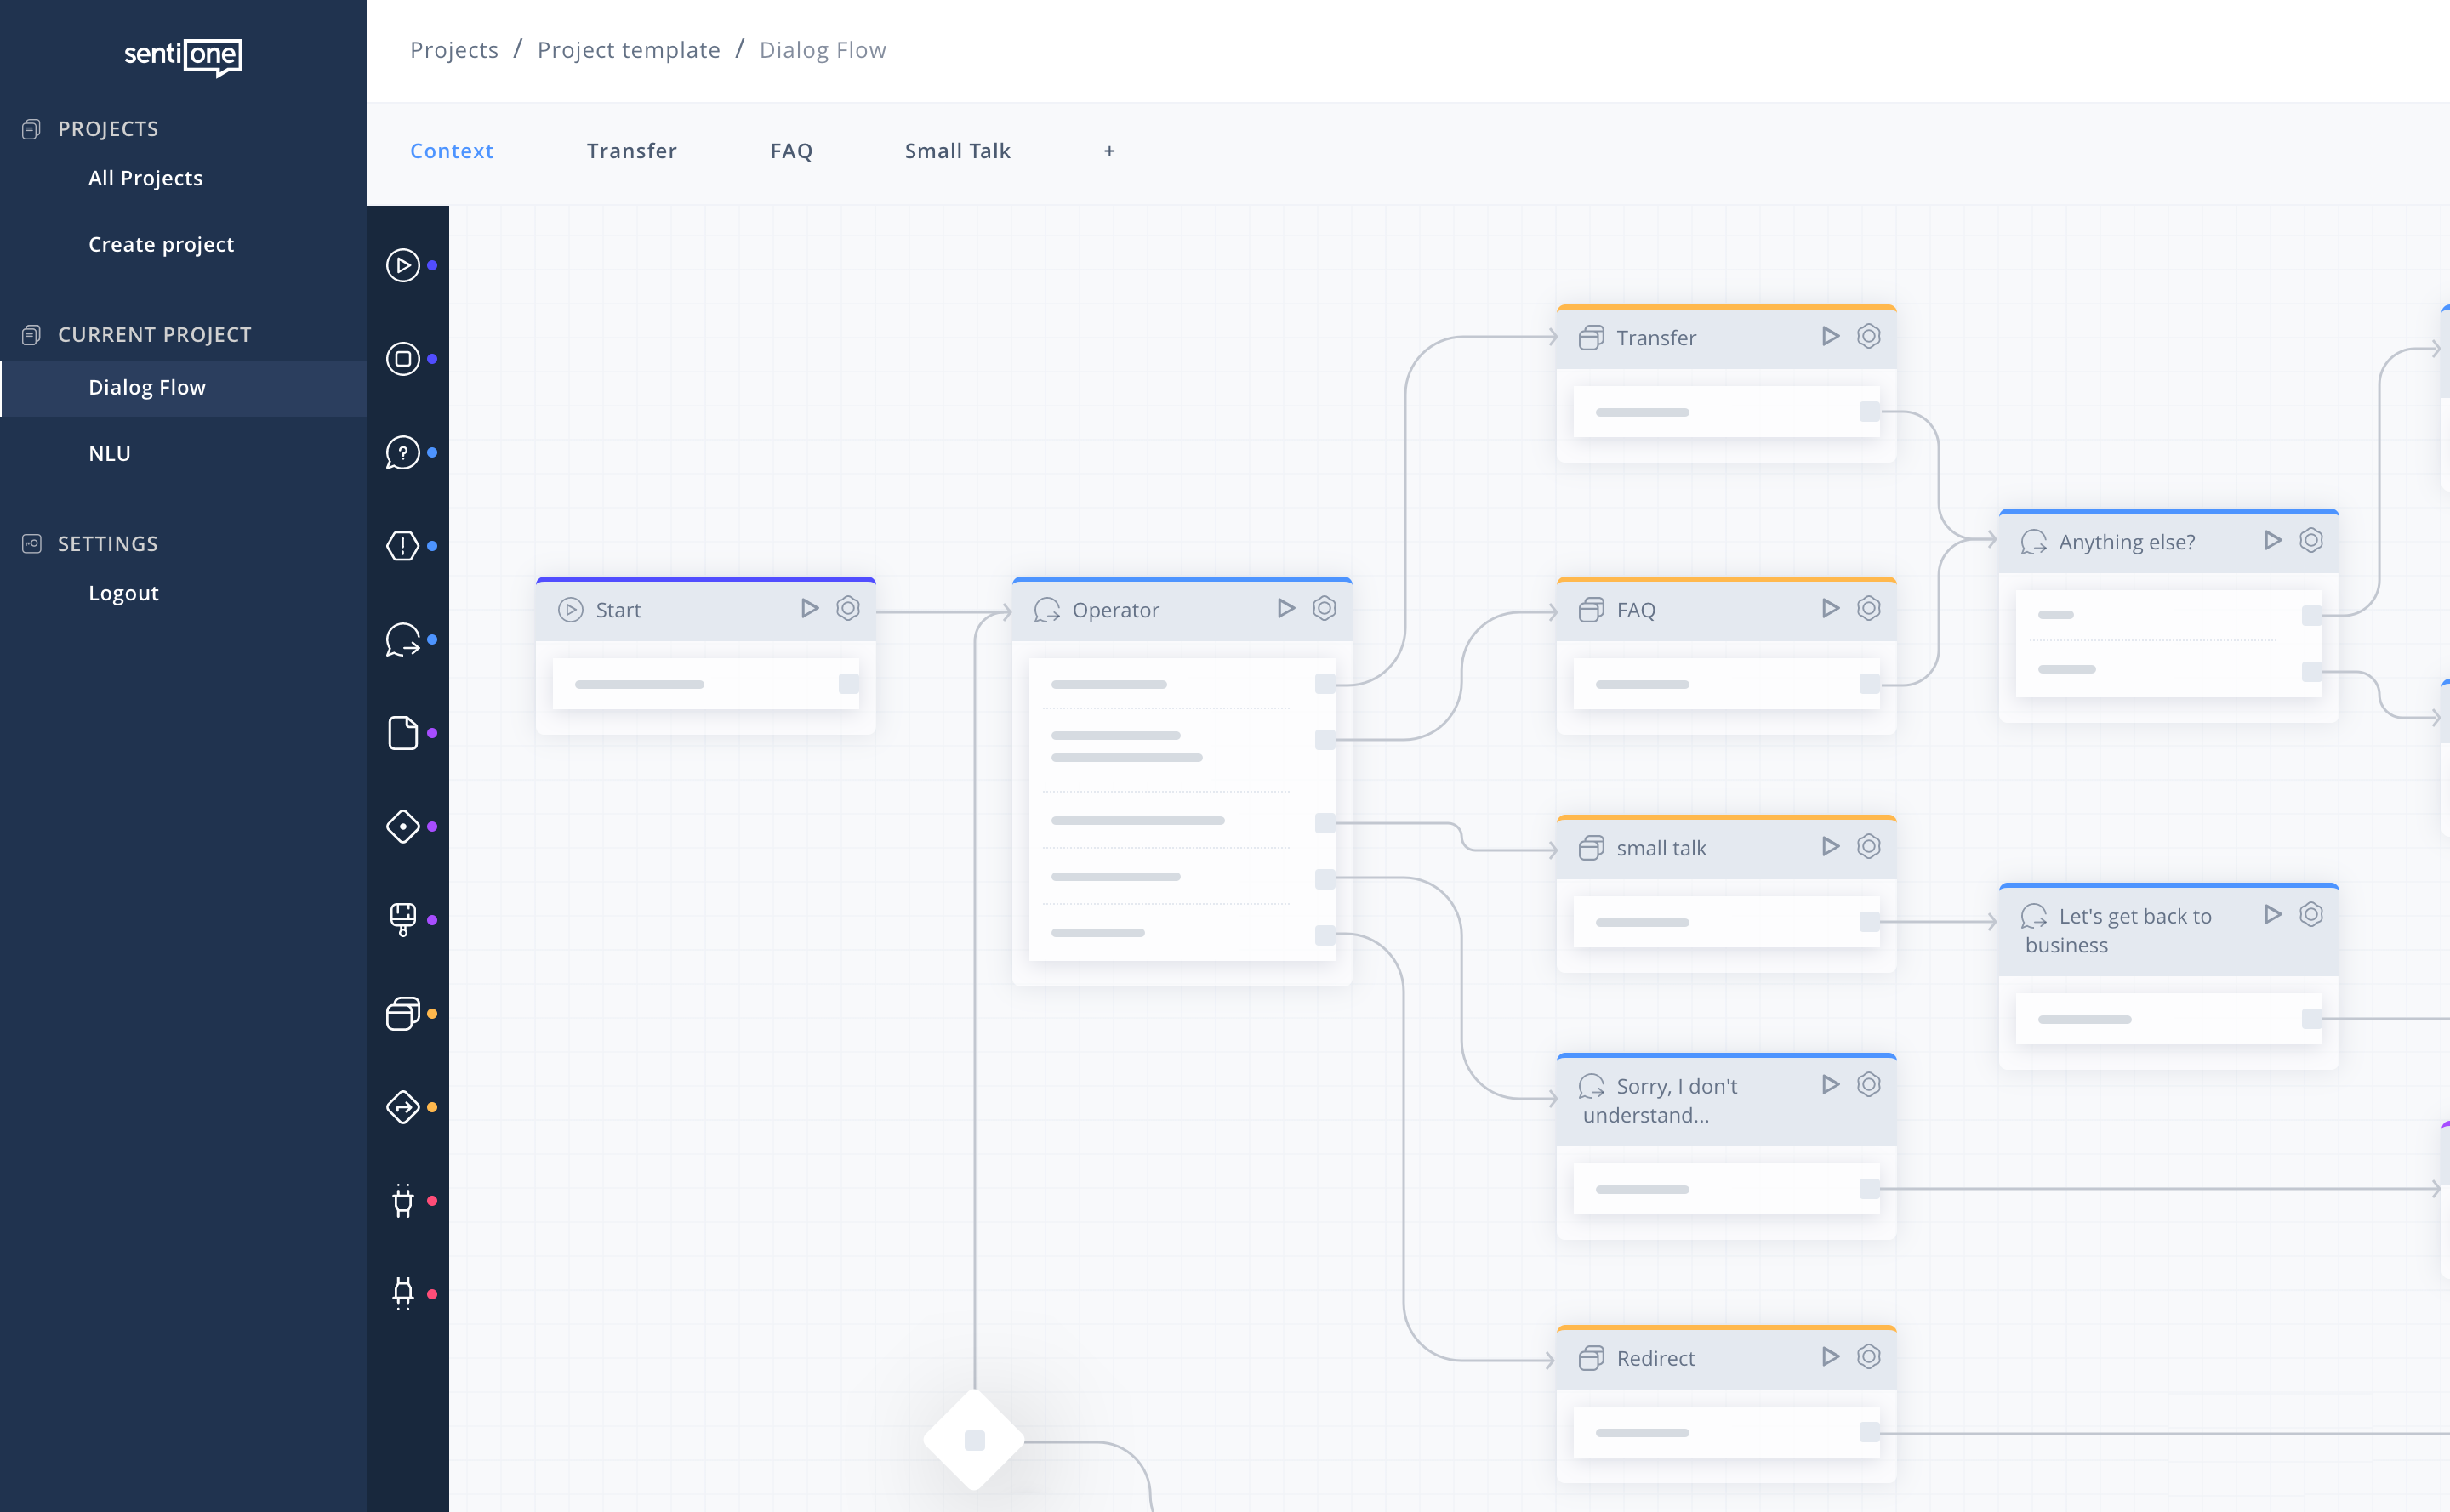The image size is (2450, 1512).
Task: Select the reply message node tool
Action: pyautogui.click(x=402, y=640)
